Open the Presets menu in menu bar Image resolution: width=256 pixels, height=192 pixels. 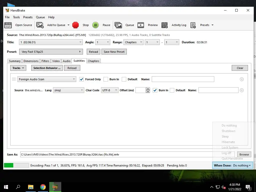28,17
